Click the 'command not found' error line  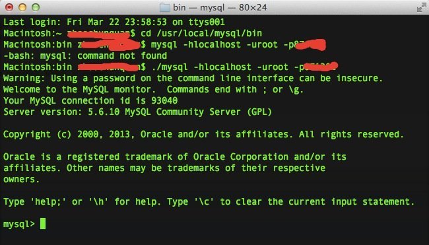pyautogui.click(x=85, y=56)
